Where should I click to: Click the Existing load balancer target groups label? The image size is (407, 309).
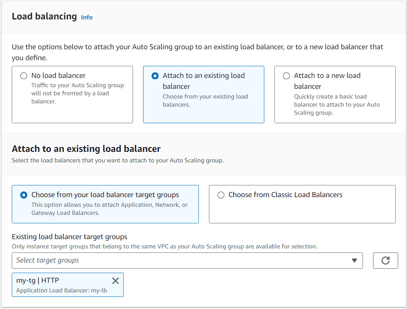[x=69, y=237]
